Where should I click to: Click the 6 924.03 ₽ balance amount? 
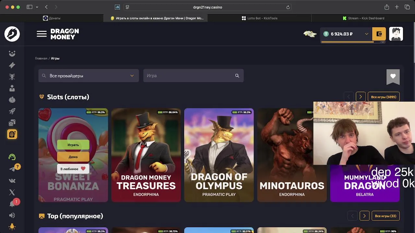(341, 34)
